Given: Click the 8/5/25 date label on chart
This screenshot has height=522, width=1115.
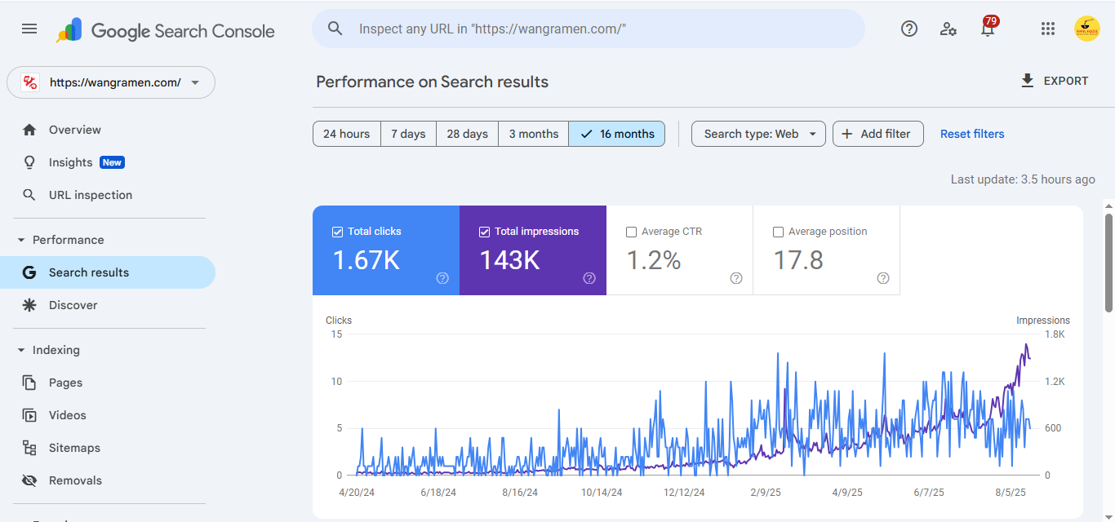Looking at the screenshot, I should (x=1009, y=493).
